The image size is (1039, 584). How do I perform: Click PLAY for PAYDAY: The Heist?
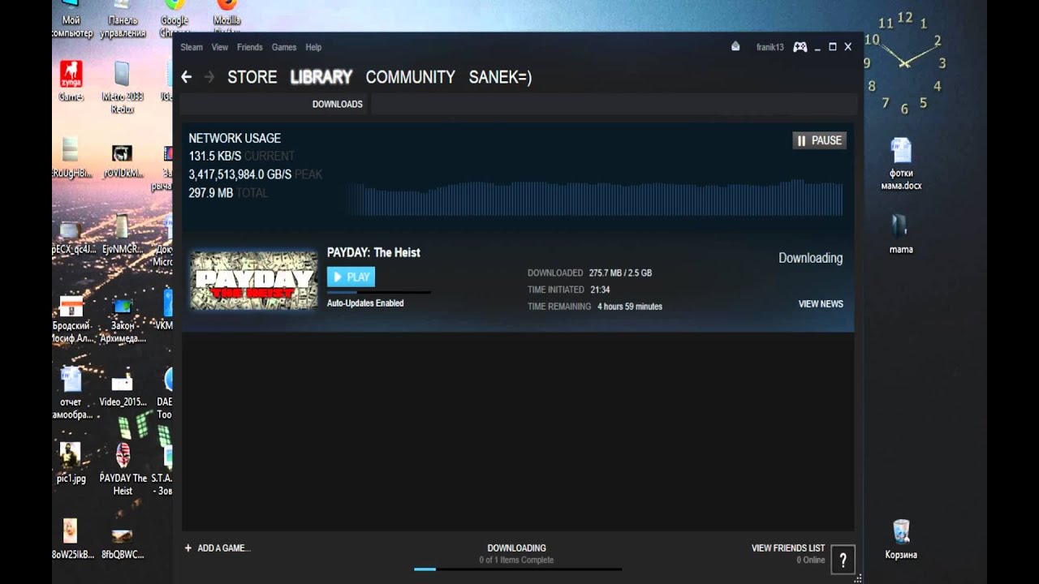(351, 277)
